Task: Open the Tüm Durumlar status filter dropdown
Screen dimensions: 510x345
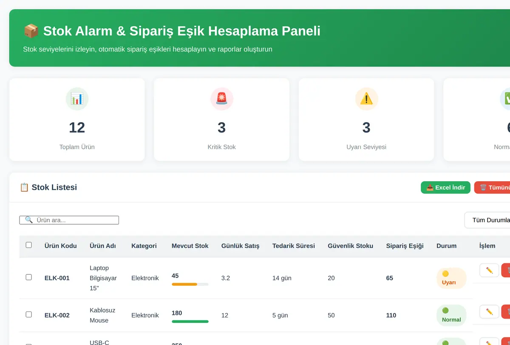Action: [487, 220]
